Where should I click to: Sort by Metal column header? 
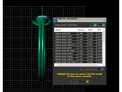66,30
